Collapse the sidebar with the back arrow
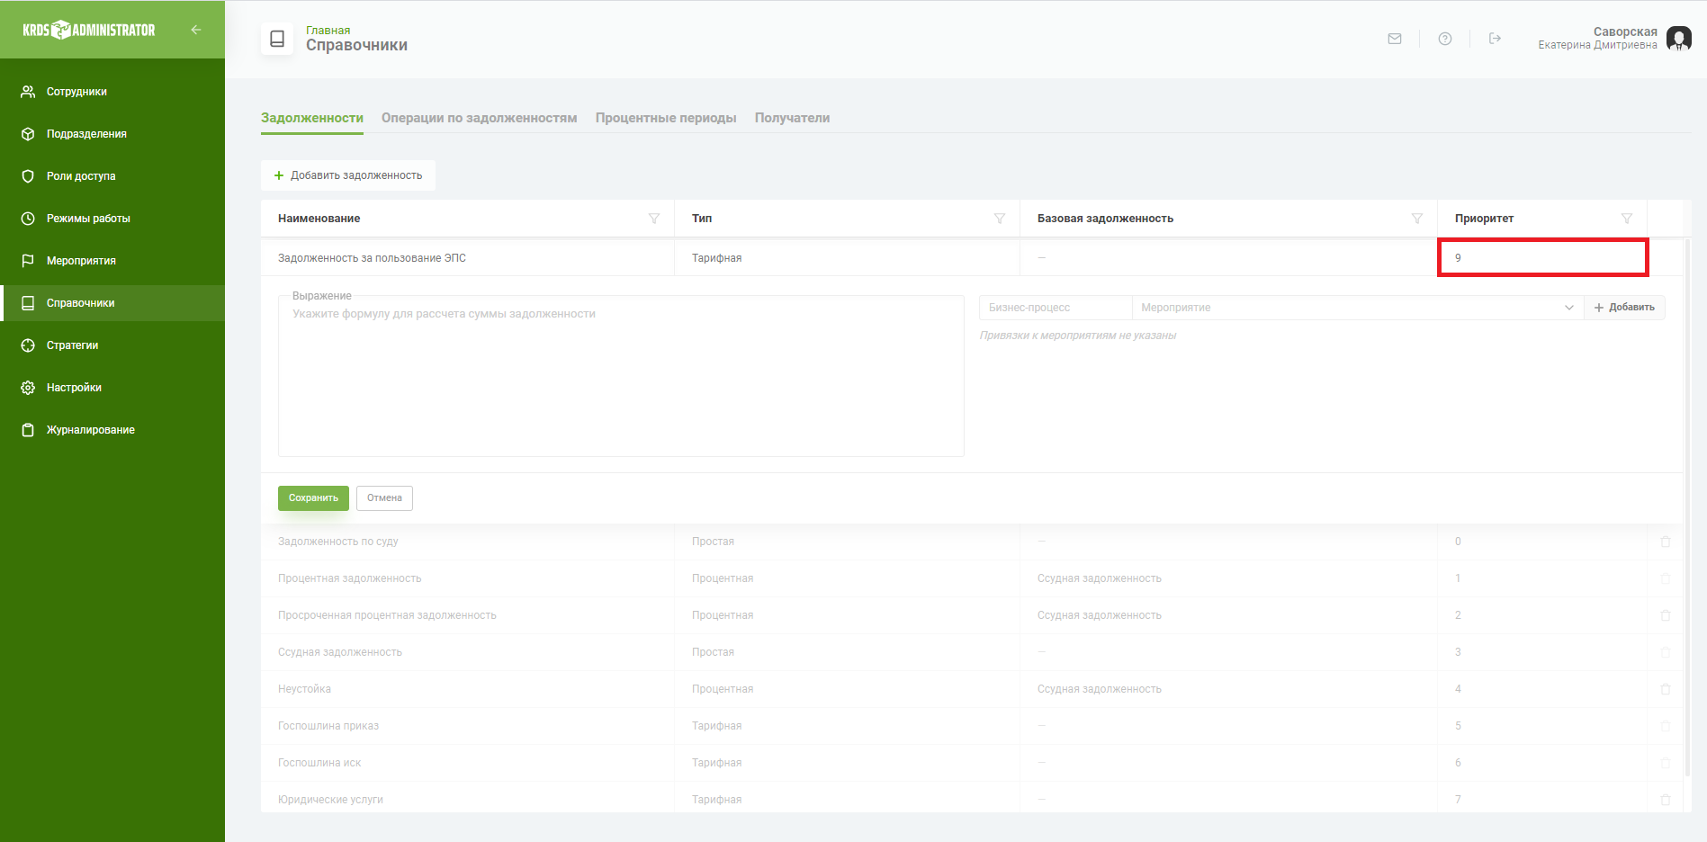1707x842 pixels. pyautogui.click(x=196, y=30)
